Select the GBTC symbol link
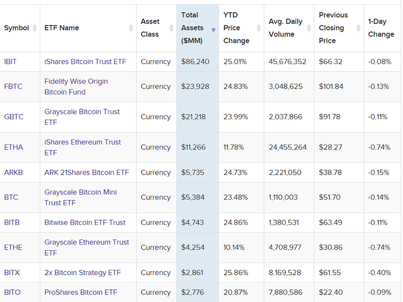Screen dimensions: 403x302 [x=14, y=117]
